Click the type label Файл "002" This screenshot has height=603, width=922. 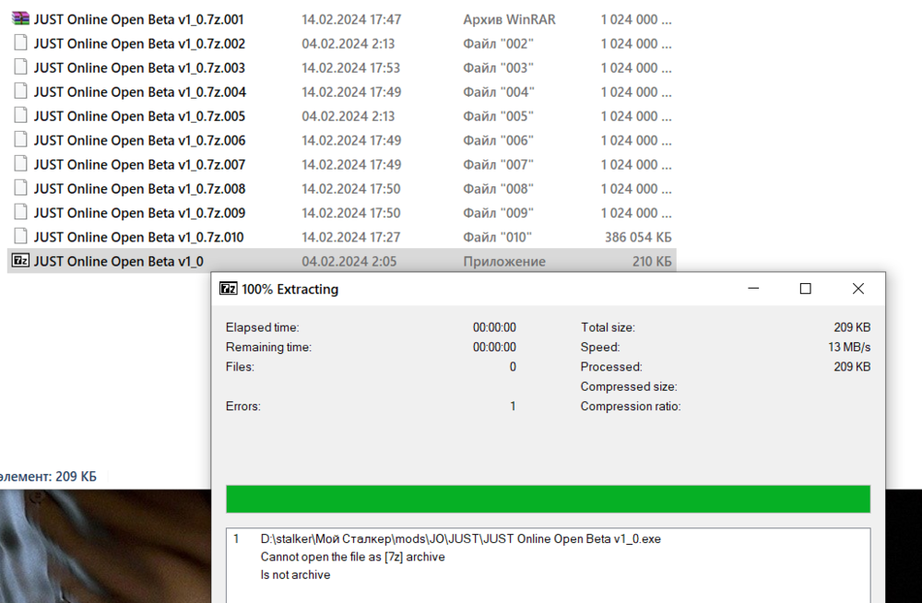point(498,43)
